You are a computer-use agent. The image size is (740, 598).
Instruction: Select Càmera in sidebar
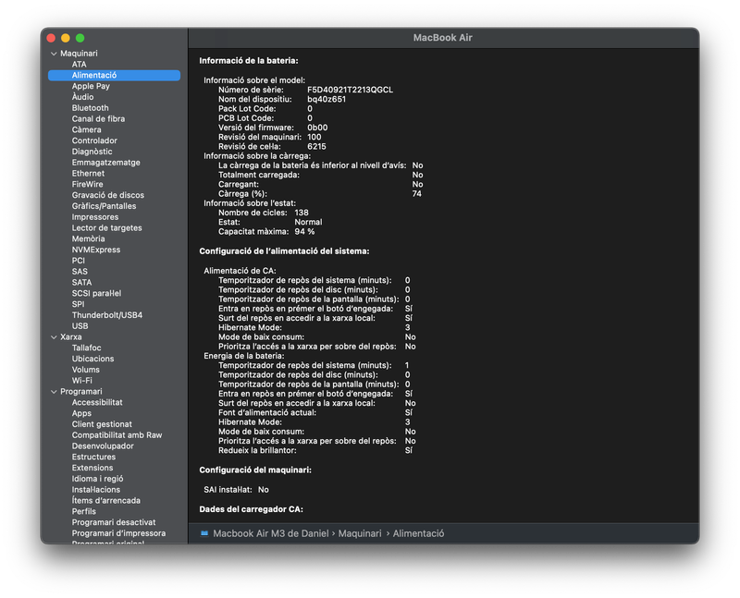(86, 129)
